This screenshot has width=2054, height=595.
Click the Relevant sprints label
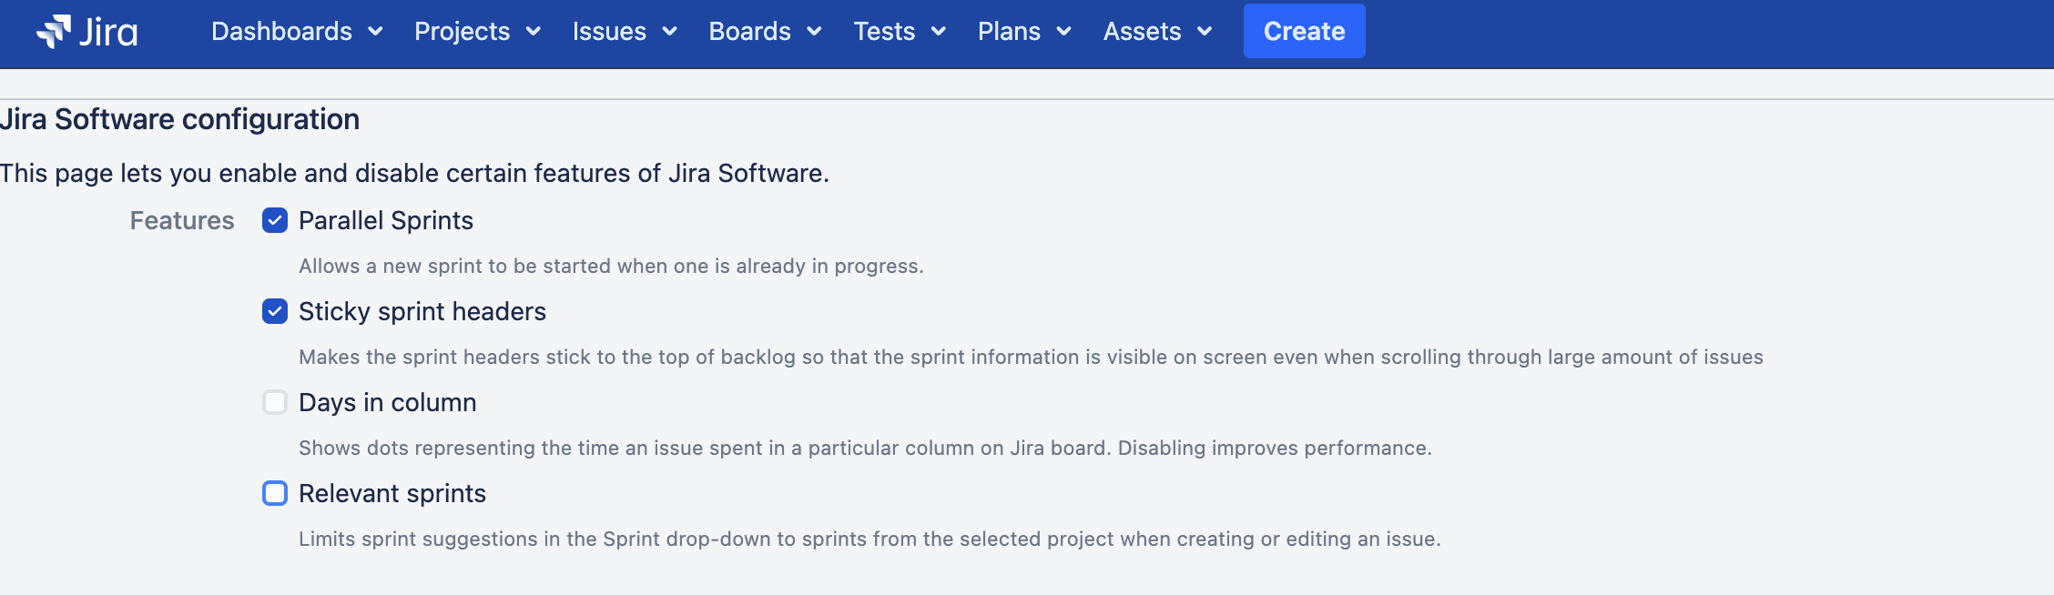[392, 493]
